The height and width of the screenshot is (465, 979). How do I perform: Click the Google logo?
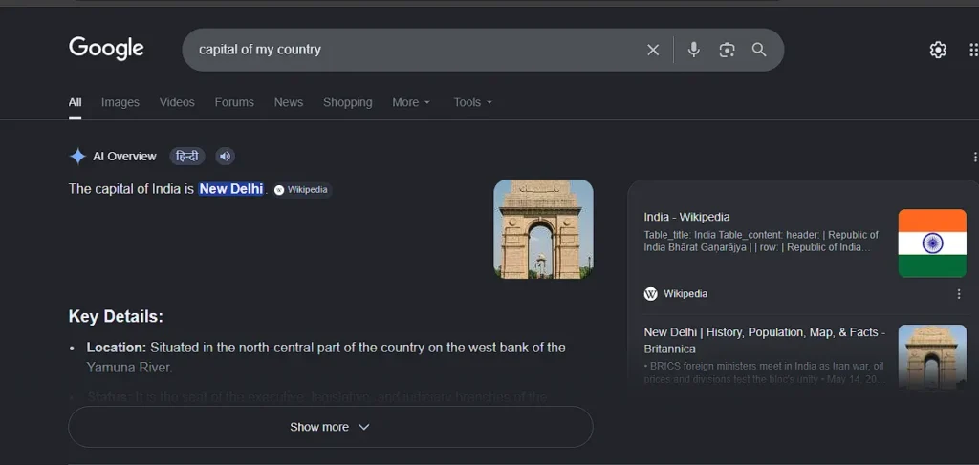pyautogui.click(x=106, y=49)
